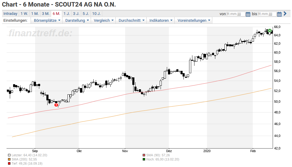The height and width of the screenshot is (167, 292).
Task: Expand the Indikatoren dropdown
Action: click(x=161, y=20)
